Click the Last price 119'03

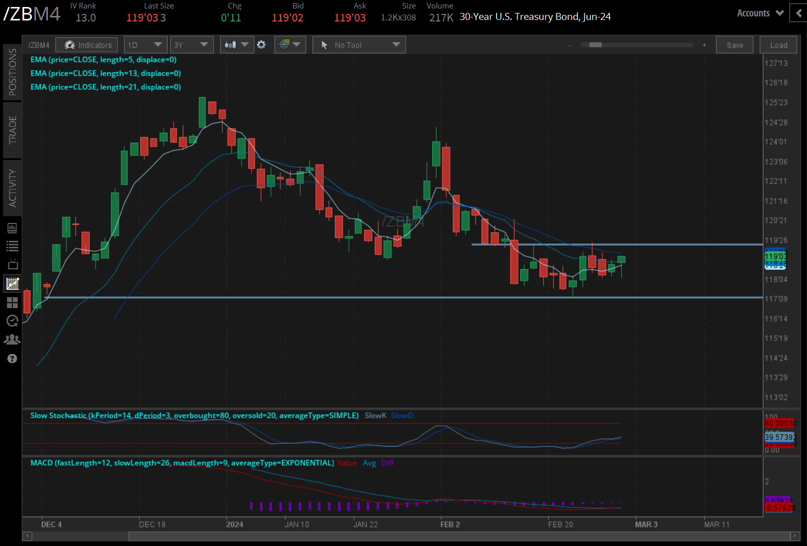(x=142, y=18)
